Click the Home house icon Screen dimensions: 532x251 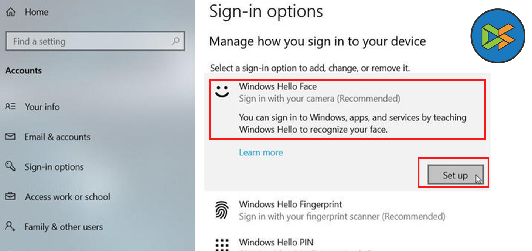point(11,12)
